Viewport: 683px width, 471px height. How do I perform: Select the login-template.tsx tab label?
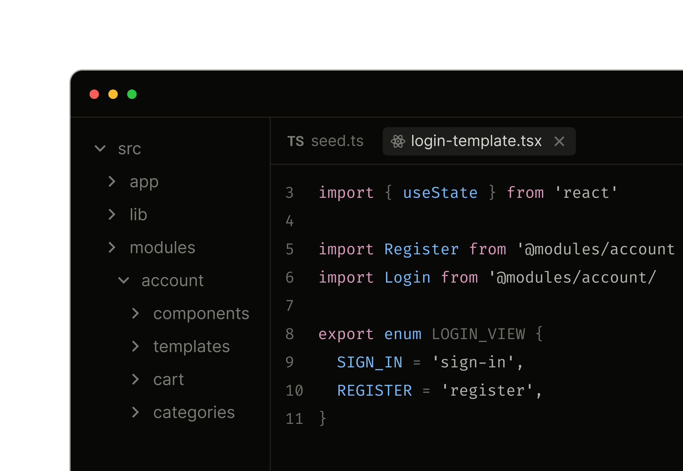click(476, 141)
